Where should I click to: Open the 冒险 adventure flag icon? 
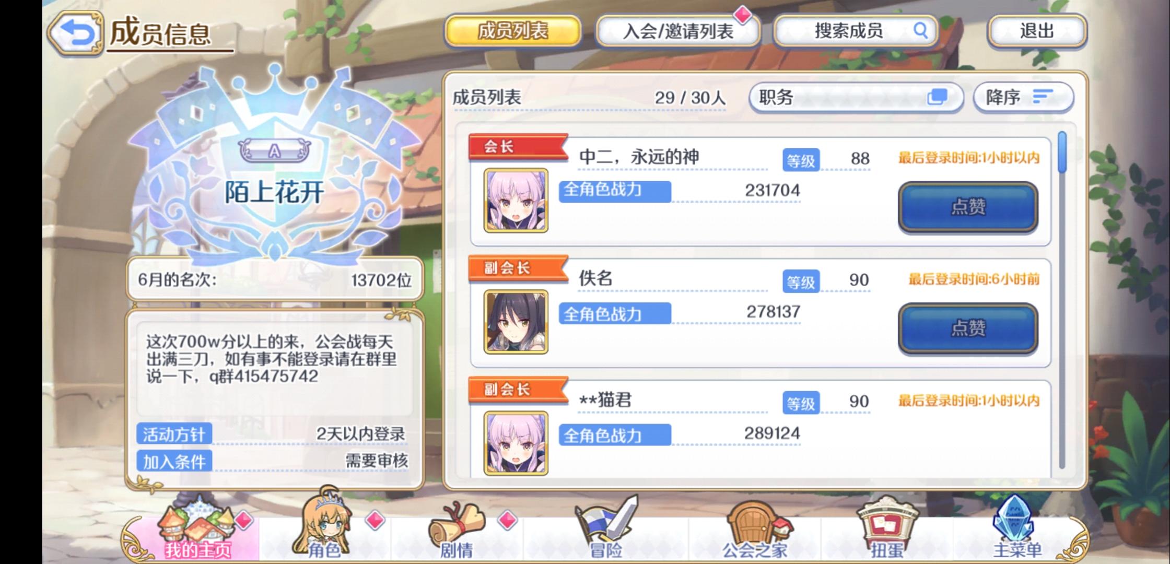(606, 526)
